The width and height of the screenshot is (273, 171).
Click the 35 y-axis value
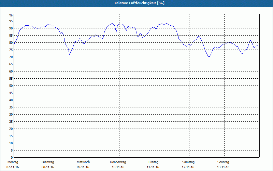coord(11,107)
